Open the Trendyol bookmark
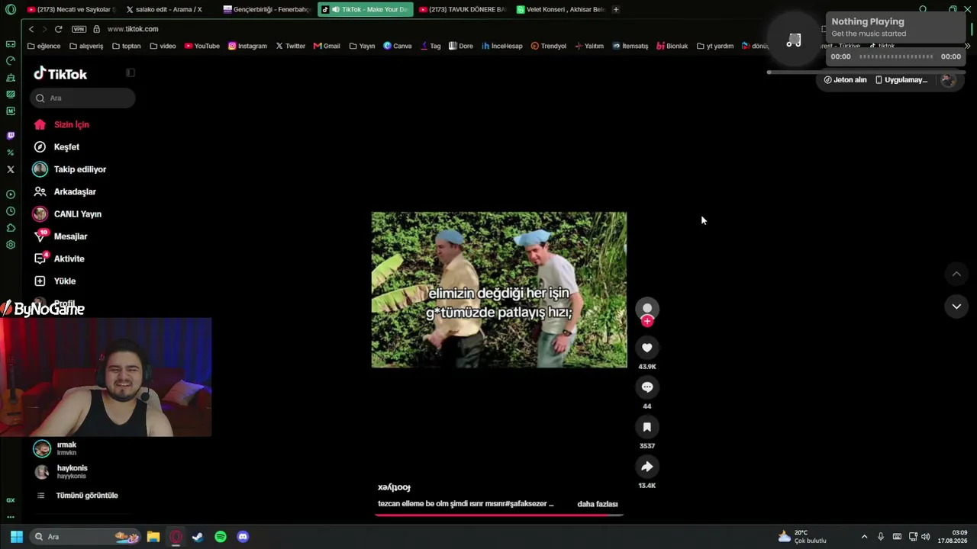This screenshot has width=977, height=549. coord(548,46)
